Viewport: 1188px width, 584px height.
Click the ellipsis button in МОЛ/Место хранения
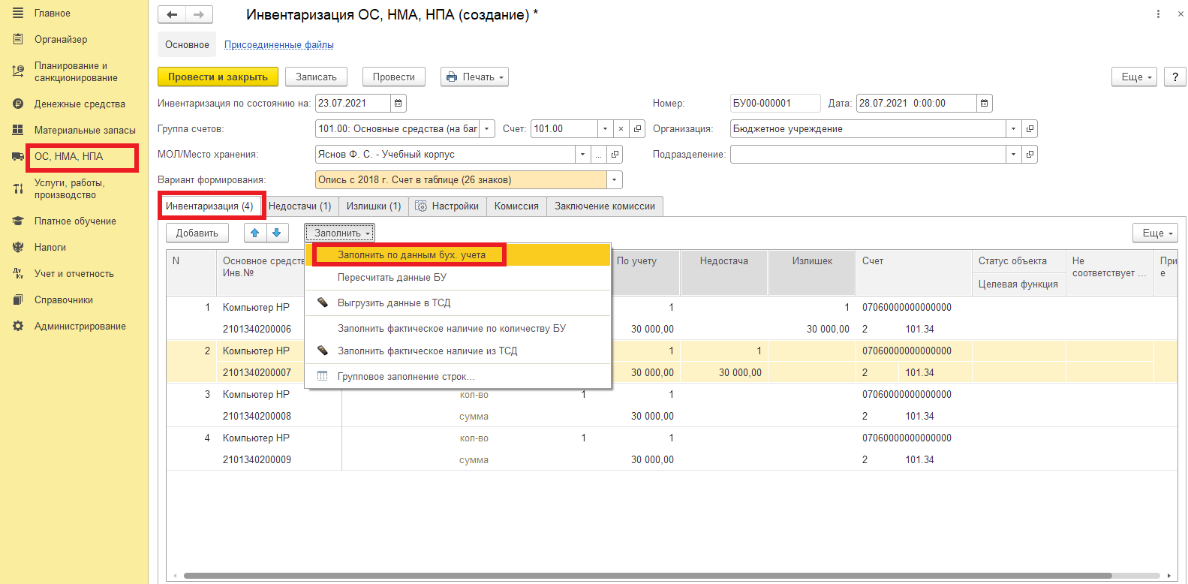[599, 154]
